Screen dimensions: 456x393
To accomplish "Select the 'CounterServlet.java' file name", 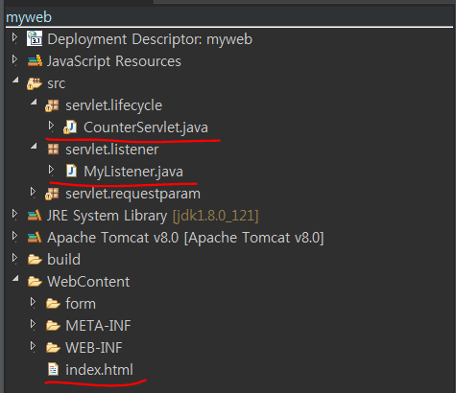I will [x=146, y=127].
